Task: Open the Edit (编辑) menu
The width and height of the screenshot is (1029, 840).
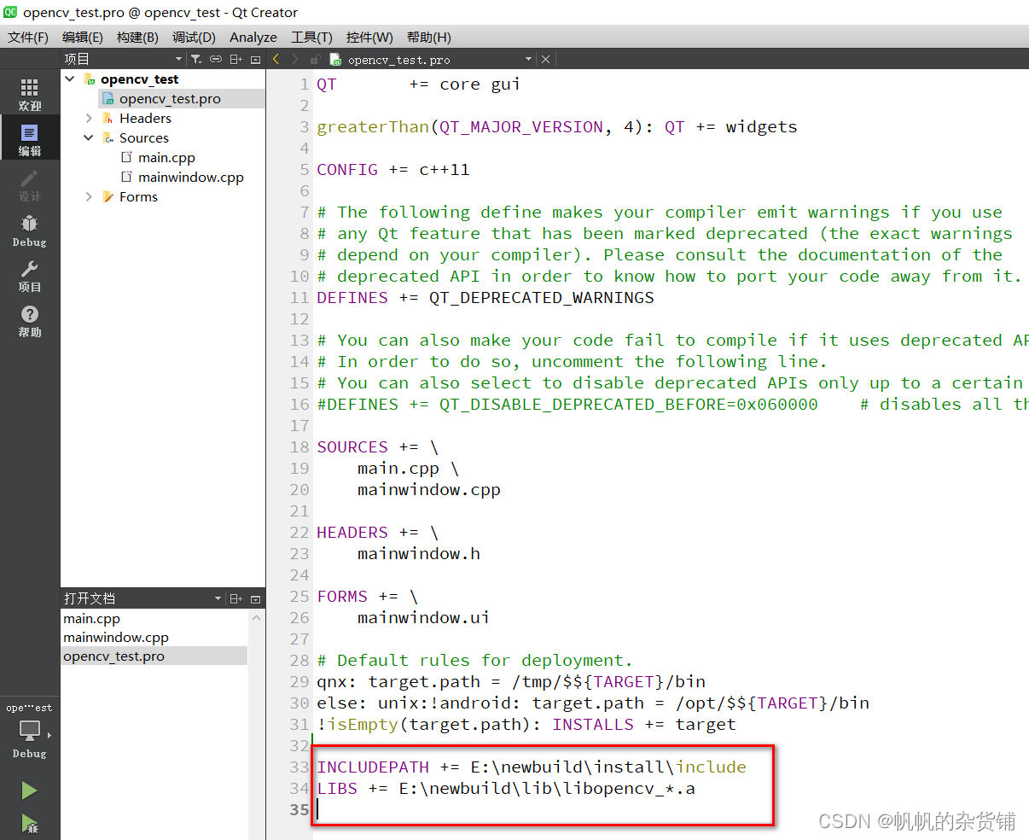Action: pyautogui.click(x=83, y=37)
